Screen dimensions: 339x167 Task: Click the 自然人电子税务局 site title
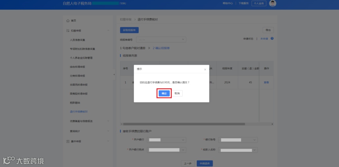tap(77, 3)
